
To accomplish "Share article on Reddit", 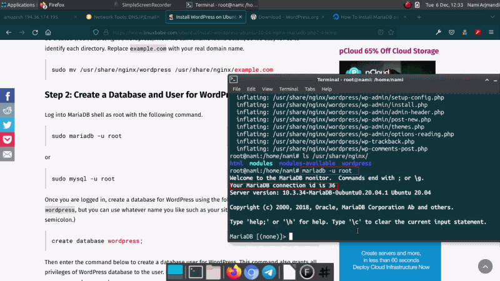I will (7, 111).
